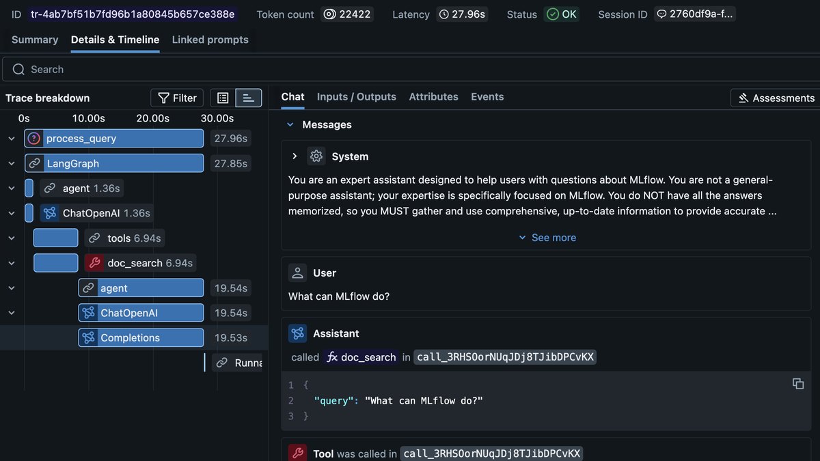Open the Linked prompts tab
Screen dimensions: 820x461
coord(210,40)
